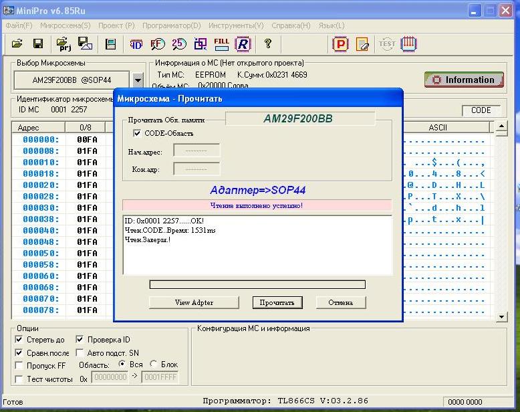Click the hex view scrollbar up arrow
Image resolution: width=520 pixels, height=412 pixels.
501,126
